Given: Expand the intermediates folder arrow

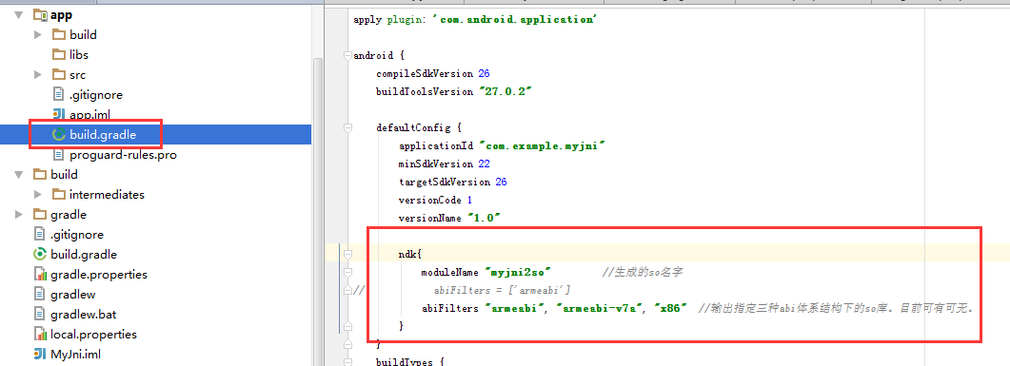Looking at the screenshot, I should pos(39,194).
